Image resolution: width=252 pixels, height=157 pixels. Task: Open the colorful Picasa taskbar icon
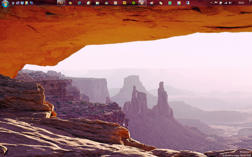tap(179, 3)
